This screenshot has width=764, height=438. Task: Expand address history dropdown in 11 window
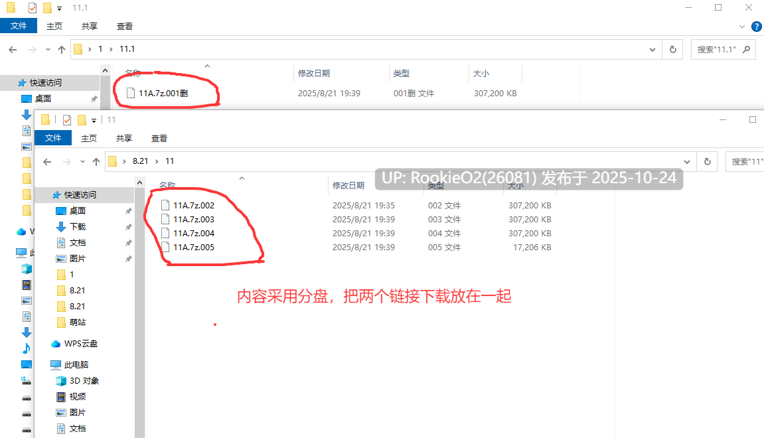(687, 162)
